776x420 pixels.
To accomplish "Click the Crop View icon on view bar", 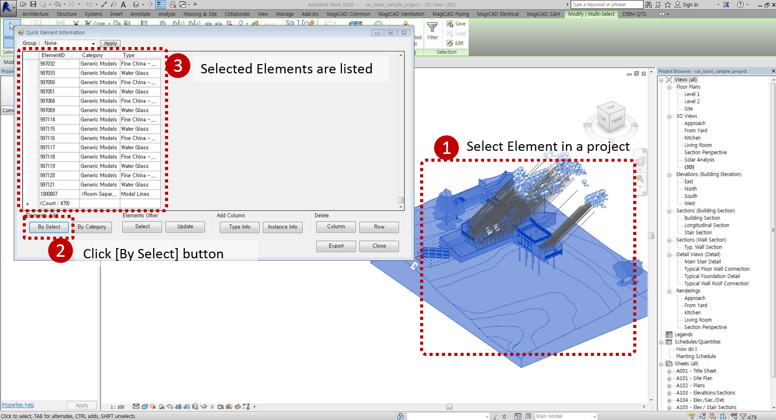I will tap(178, 407).
